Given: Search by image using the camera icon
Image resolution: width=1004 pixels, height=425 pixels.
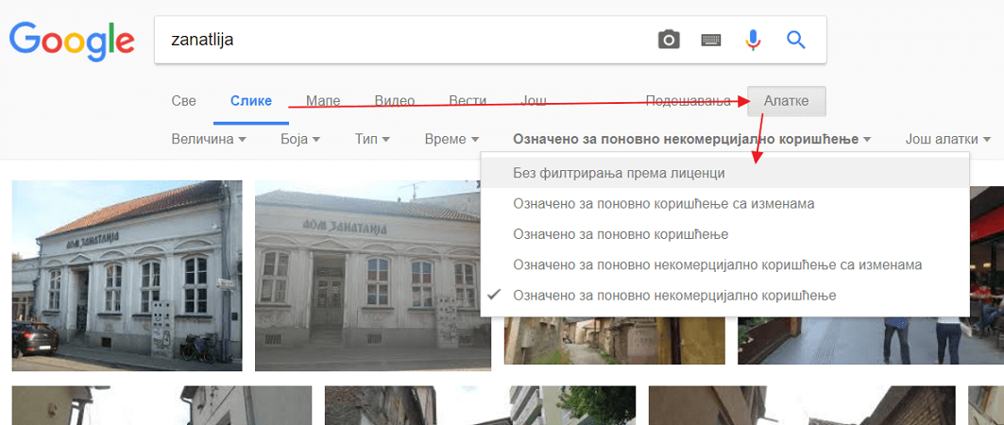Looking at the screenshot, I should 669,41.
